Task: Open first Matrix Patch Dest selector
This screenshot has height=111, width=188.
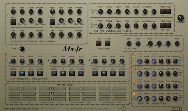Action: point(29,88)
